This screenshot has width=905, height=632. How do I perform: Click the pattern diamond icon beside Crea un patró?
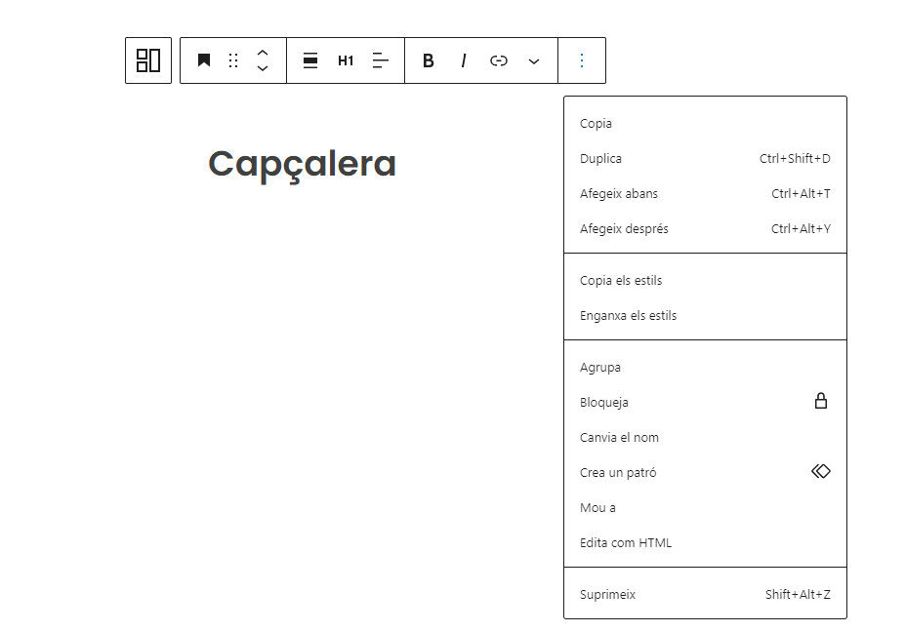(x=820, y=471)
